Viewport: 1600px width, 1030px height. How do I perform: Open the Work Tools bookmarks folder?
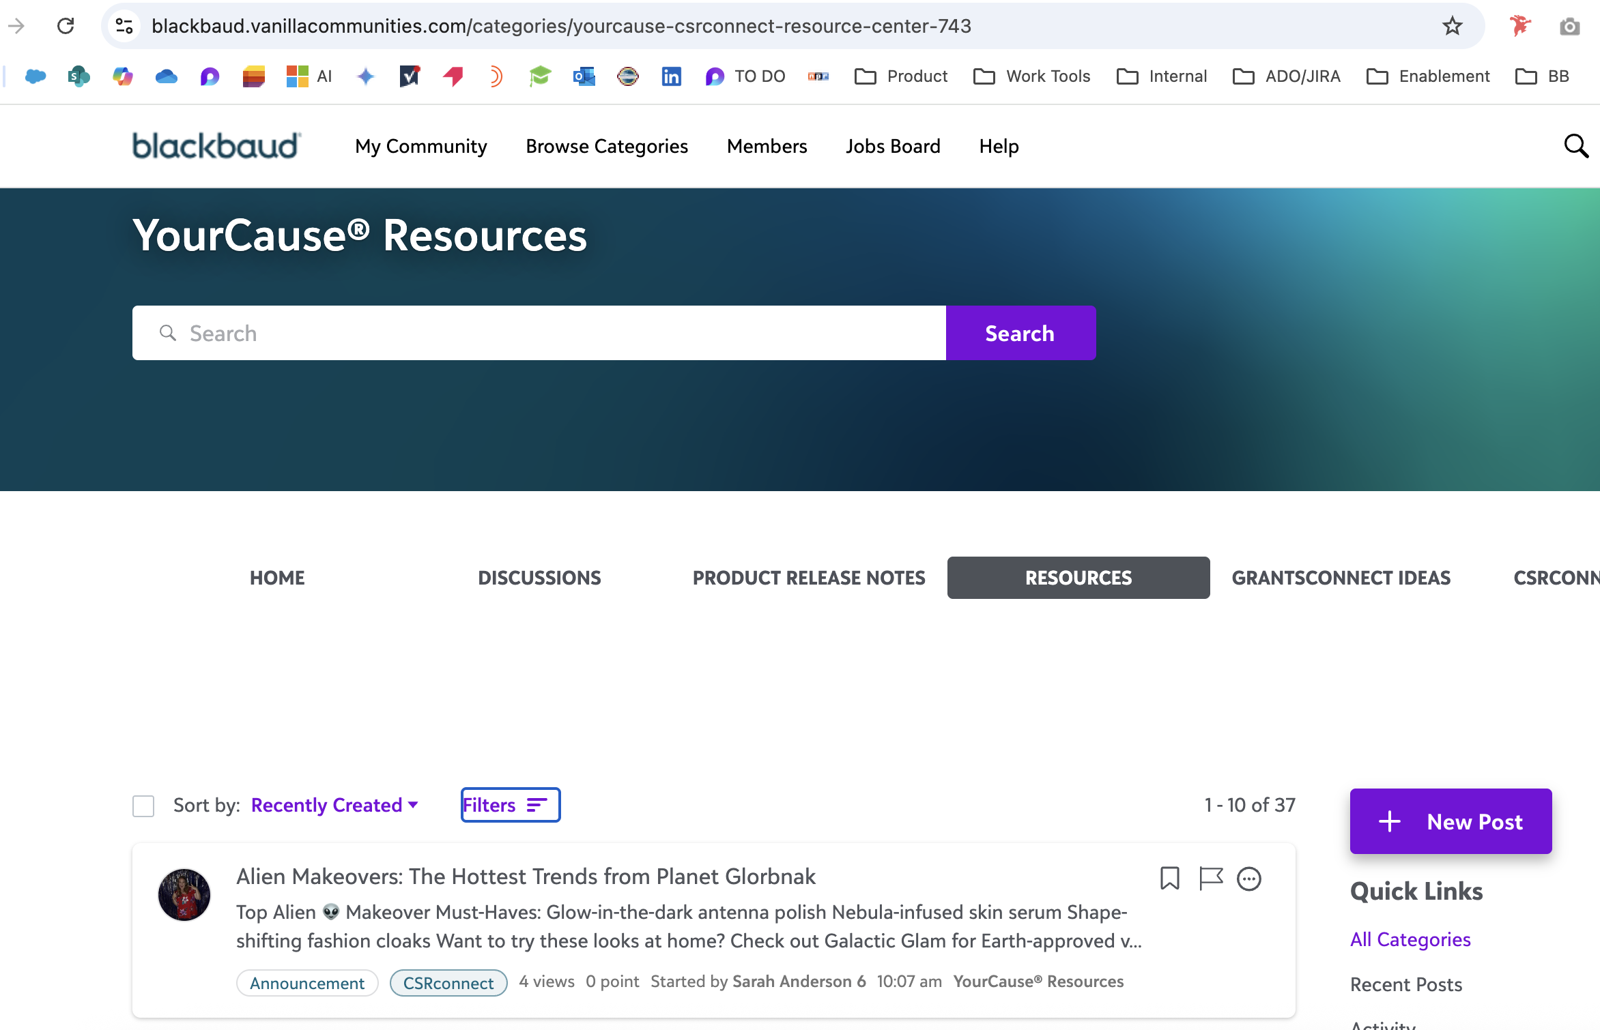[x=1032, y=76]
